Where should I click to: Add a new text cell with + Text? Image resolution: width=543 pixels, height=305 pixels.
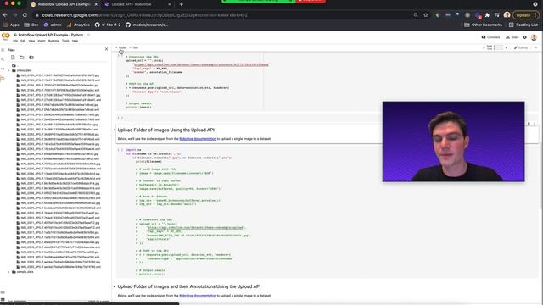[x=134, y=47]
